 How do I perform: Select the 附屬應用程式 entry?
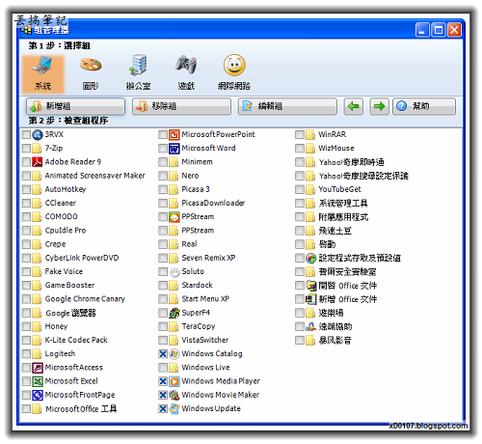coord(343,217)
